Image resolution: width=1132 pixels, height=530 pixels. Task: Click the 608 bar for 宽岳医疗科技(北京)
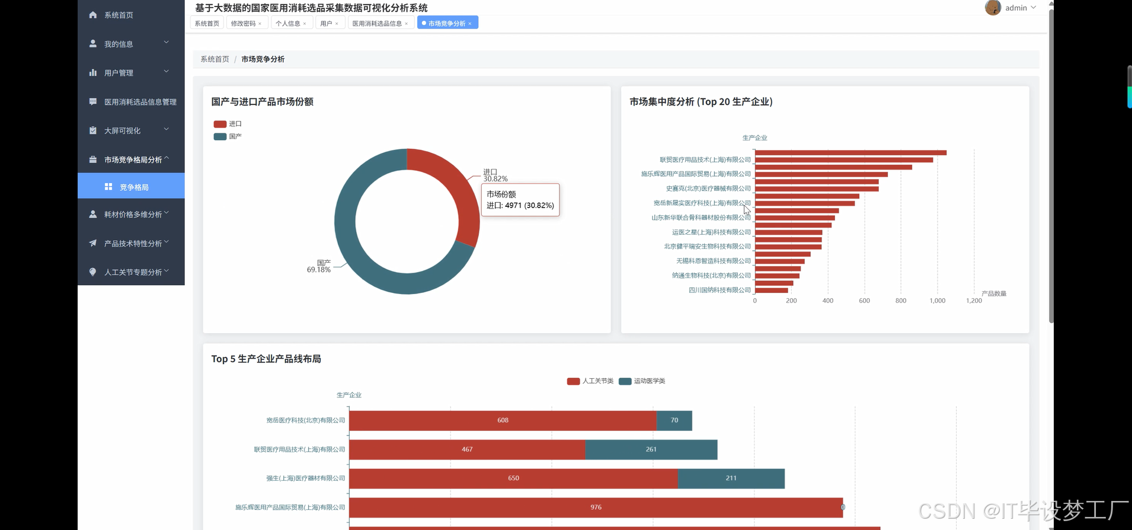503,420
